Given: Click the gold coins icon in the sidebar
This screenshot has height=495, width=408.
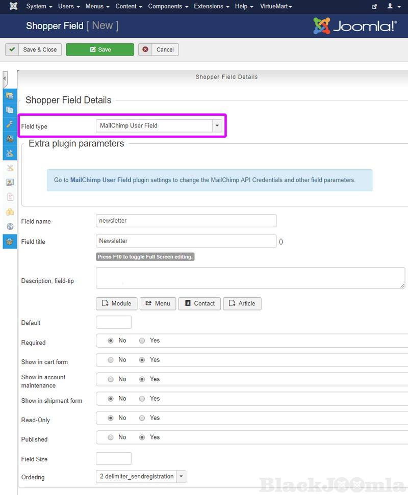Looking at the screenshot, I should pyautogui.click(x=10, y=212).
